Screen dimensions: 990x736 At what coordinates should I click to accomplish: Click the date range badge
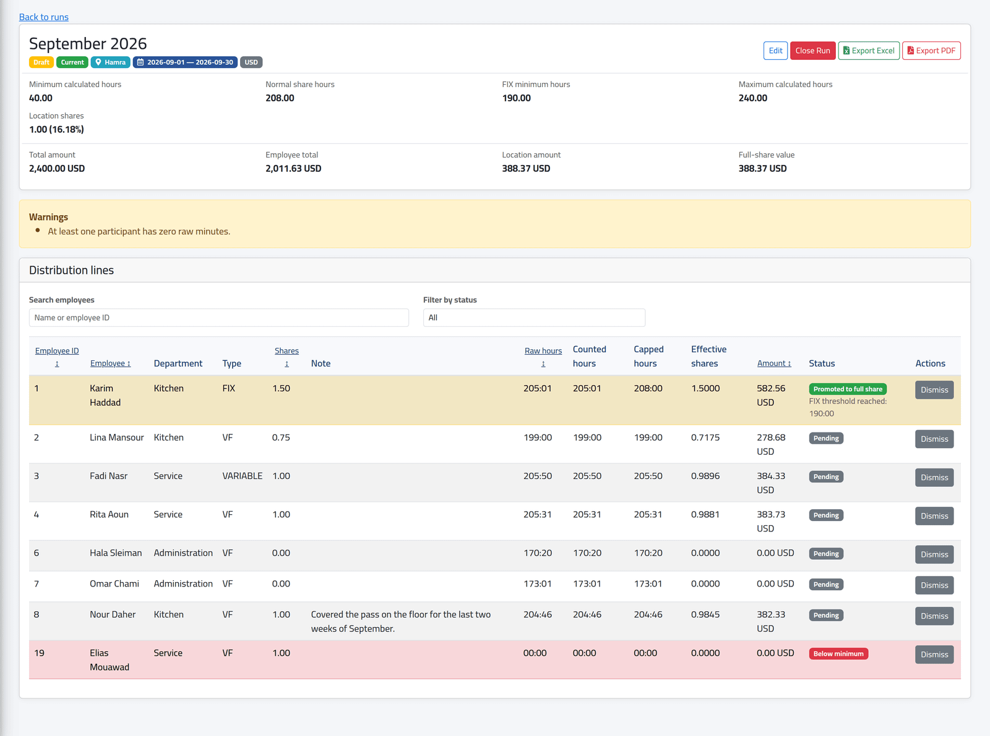click(185, 62)
